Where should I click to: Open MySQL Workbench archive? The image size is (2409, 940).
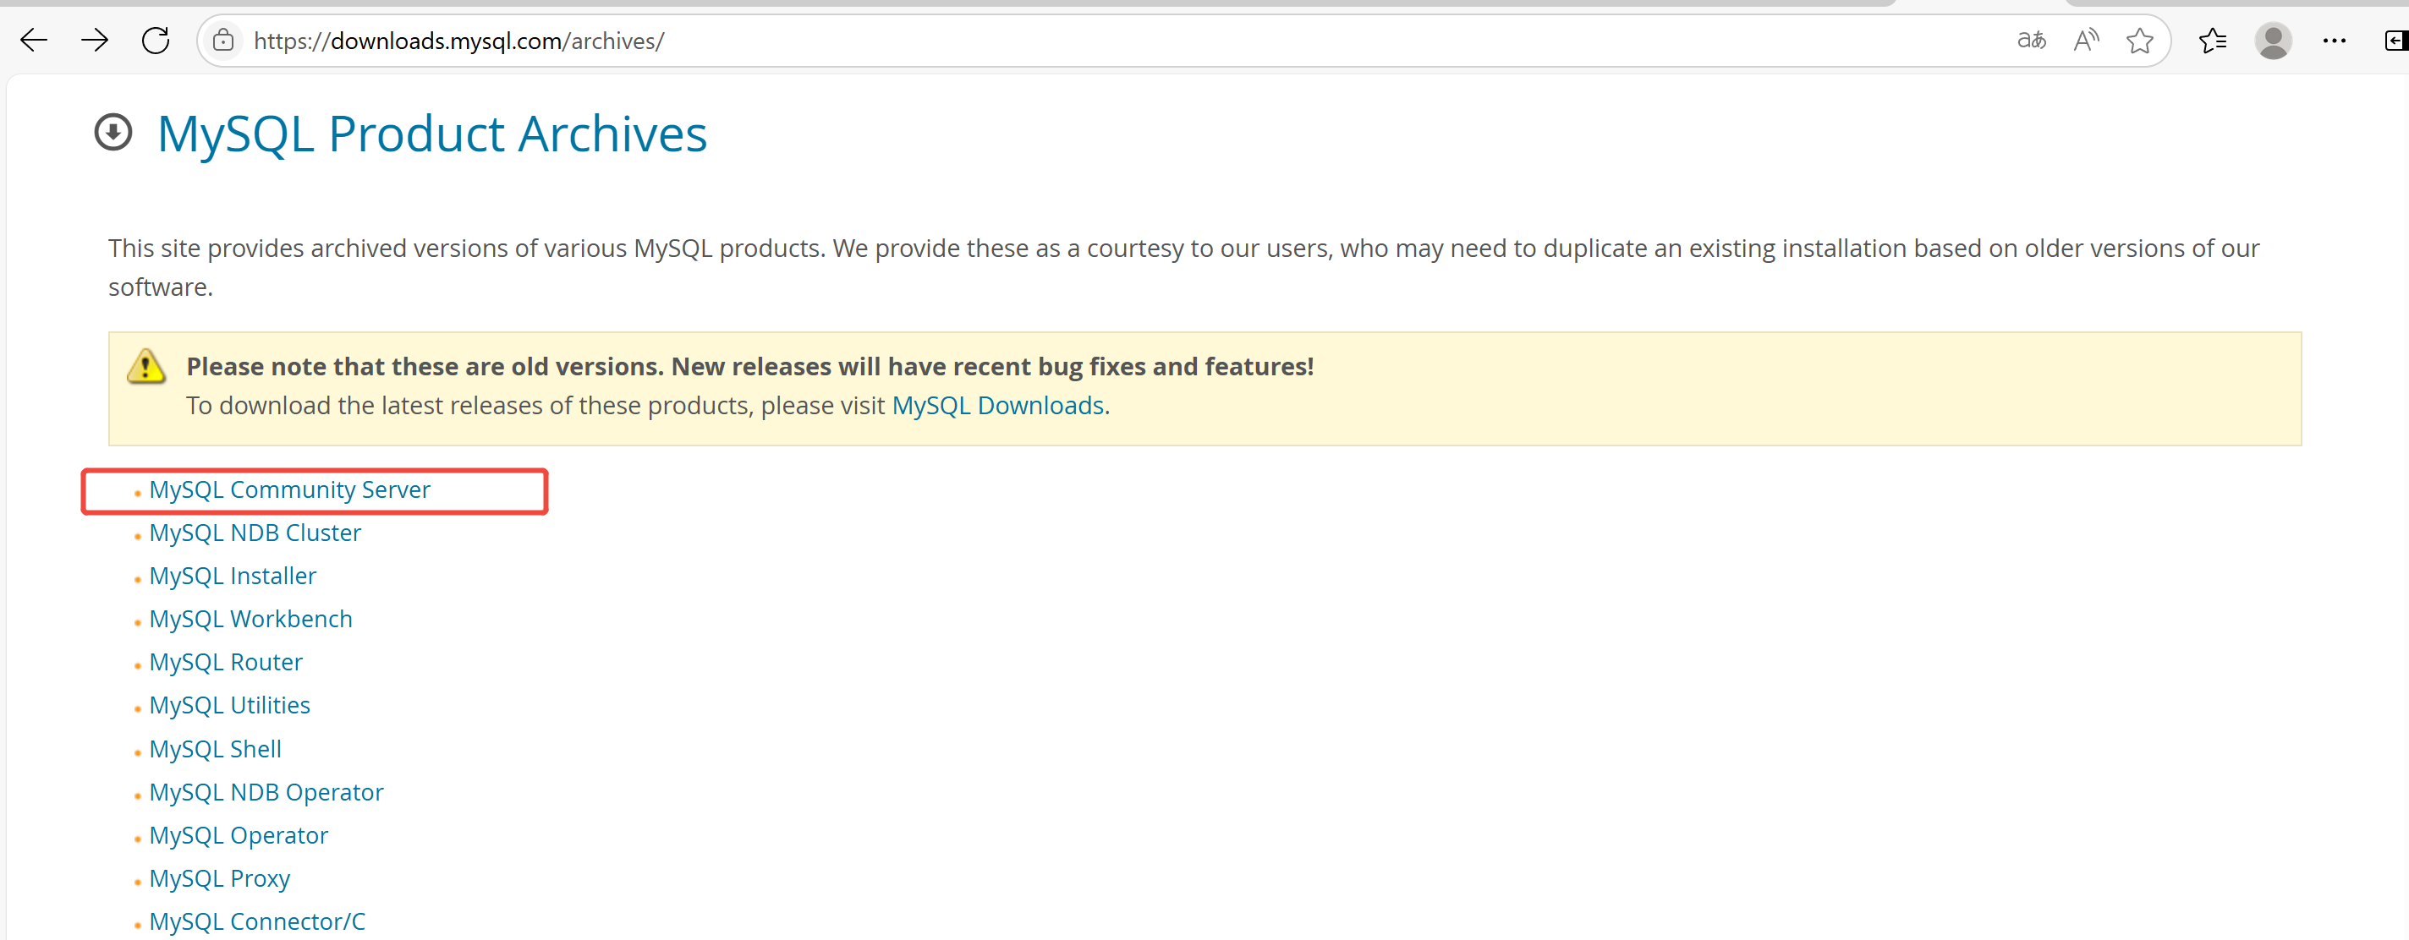[x=250, y=619]
